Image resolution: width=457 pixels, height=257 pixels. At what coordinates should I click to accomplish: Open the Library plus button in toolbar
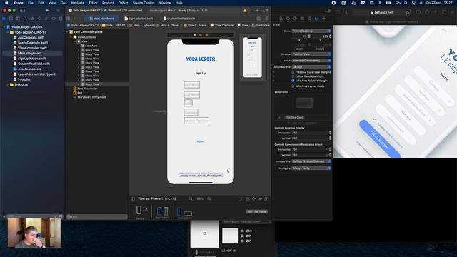point(257,11)
